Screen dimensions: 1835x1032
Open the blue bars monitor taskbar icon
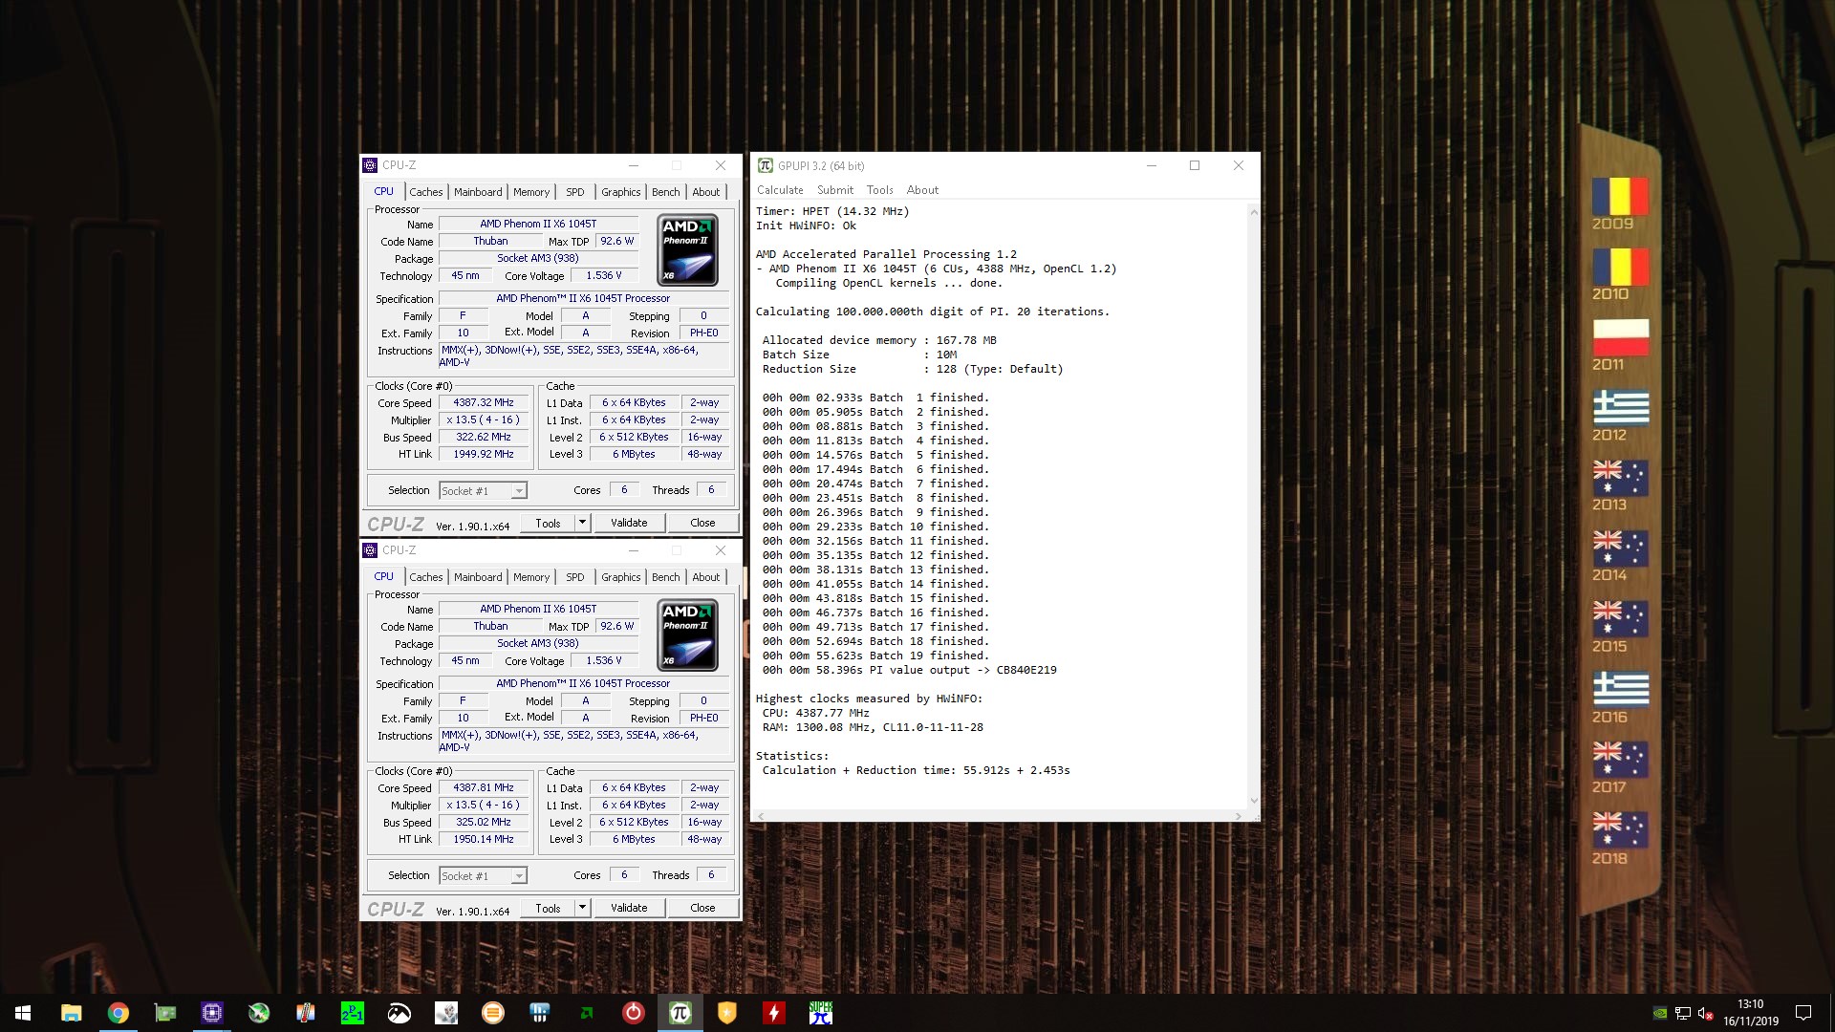coord(540,1013)
